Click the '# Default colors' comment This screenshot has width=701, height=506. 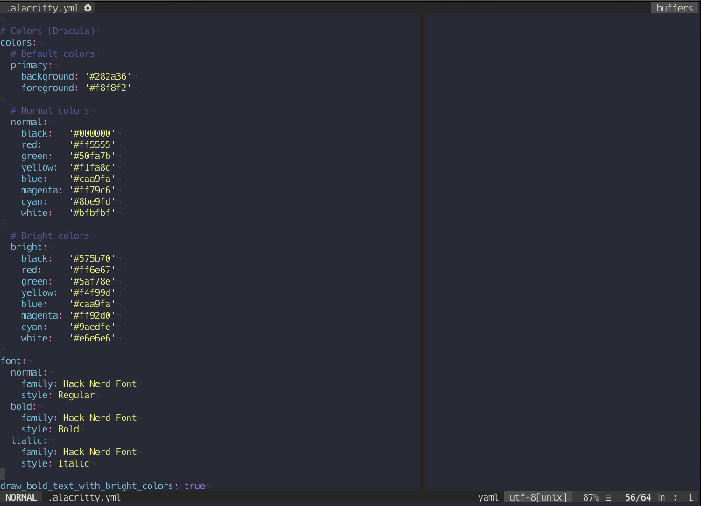[x=53, y=53]
